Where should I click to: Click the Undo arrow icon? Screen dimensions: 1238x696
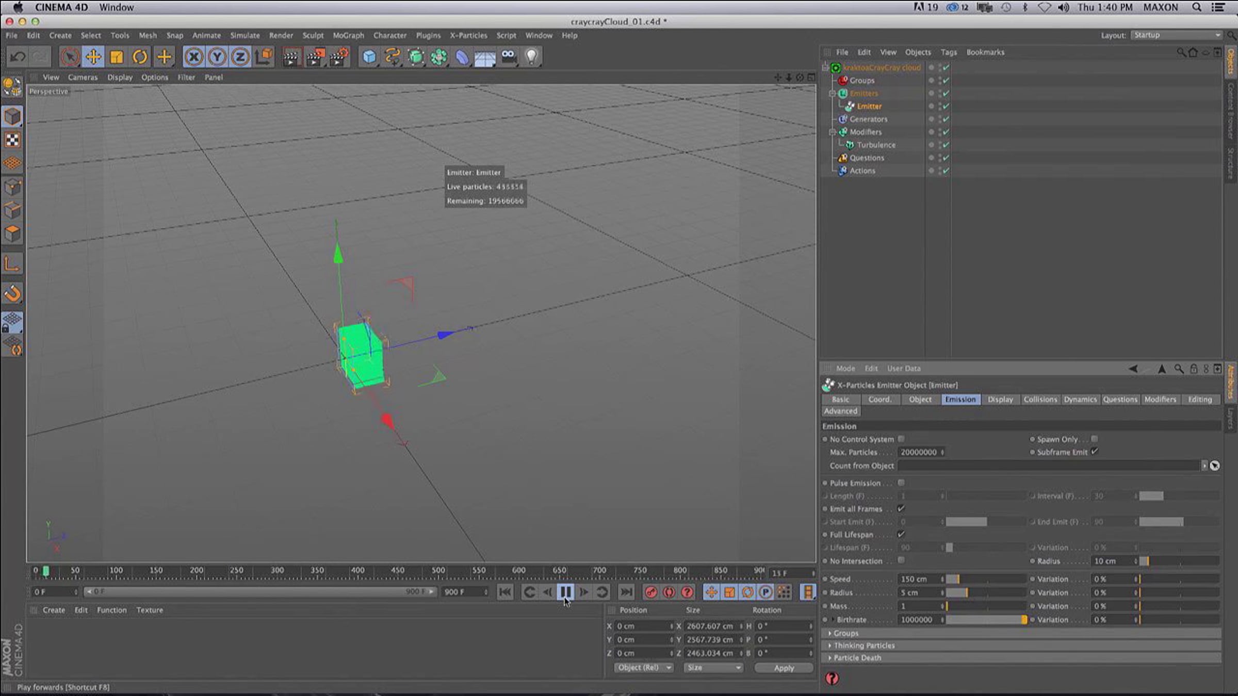18,57
